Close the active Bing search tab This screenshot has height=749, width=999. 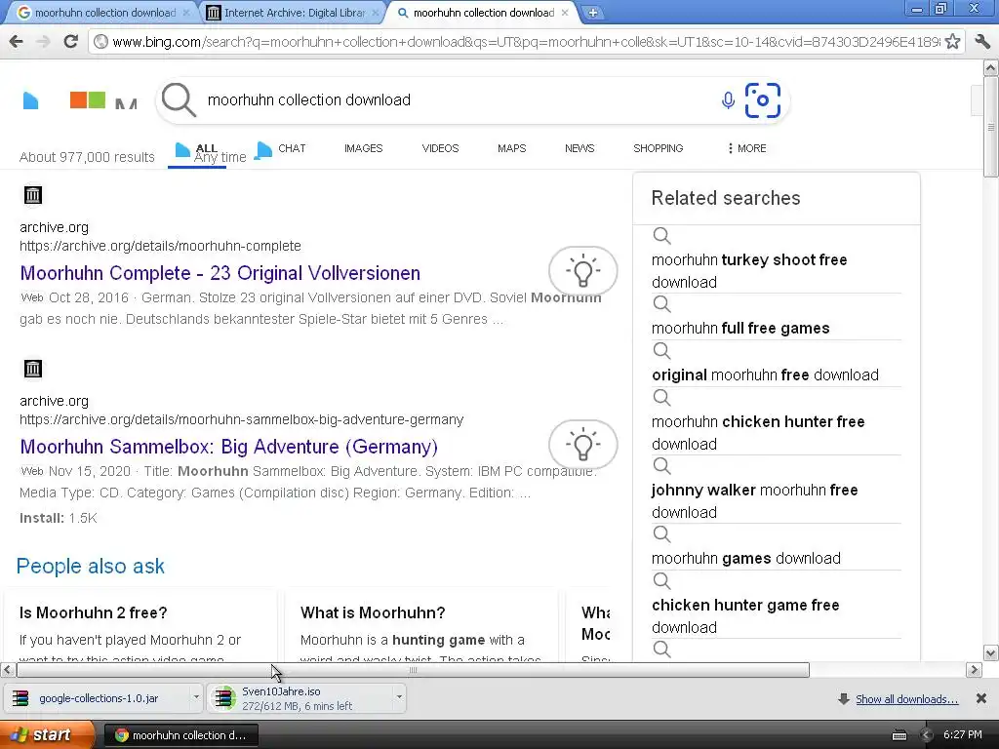(565, 13)
